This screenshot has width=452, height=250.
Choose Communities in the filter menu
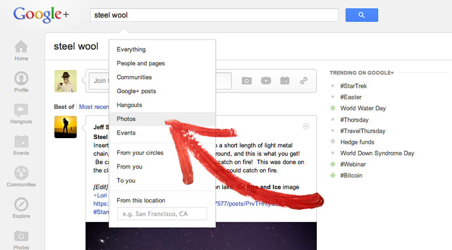pos(134,77)
